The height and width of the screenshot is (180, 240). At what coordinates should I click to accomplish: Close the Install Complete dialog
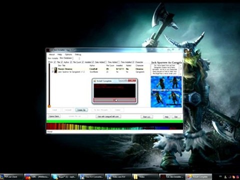pos(132,80)
